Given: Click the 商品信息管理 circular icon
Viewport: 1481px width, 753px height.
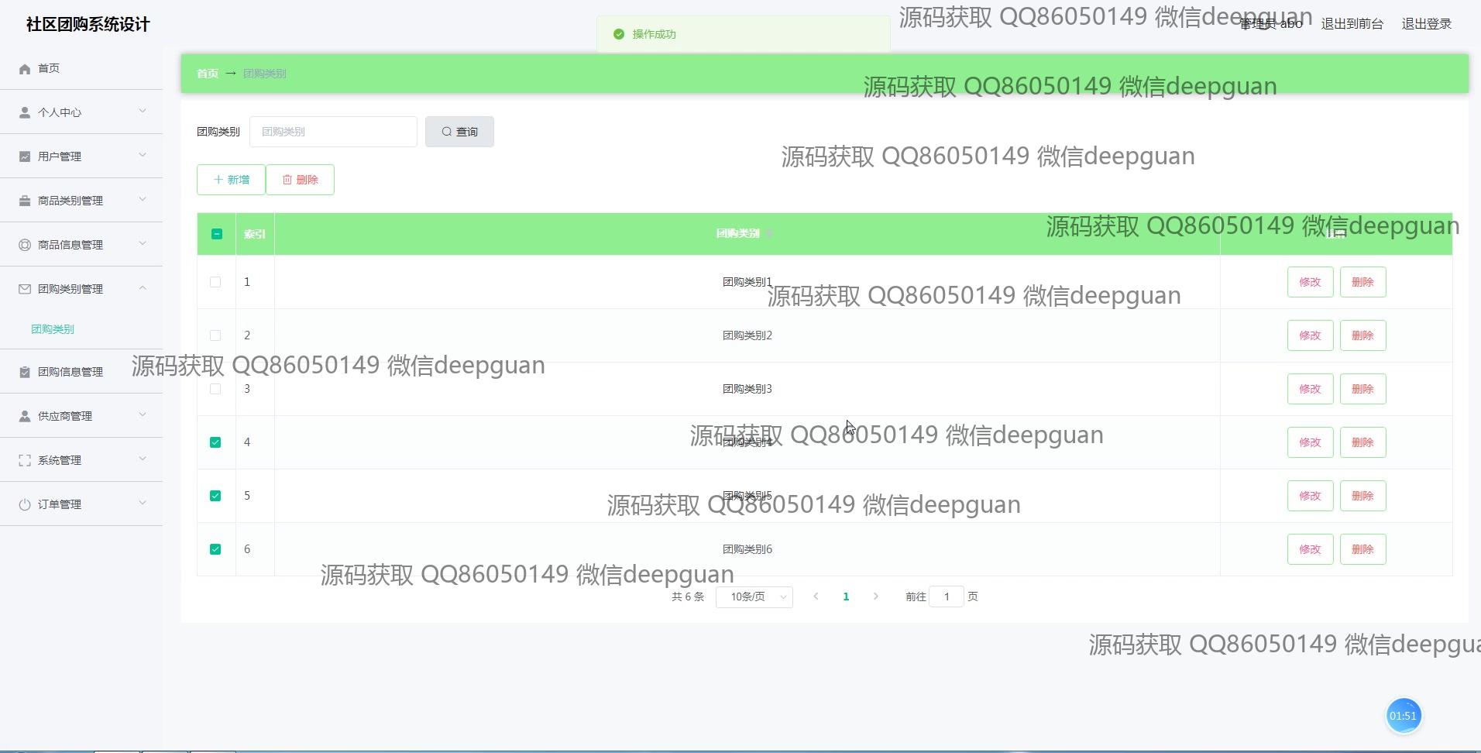Looking at the screenshot, I should pyautogui.click(x=25, y=245).
